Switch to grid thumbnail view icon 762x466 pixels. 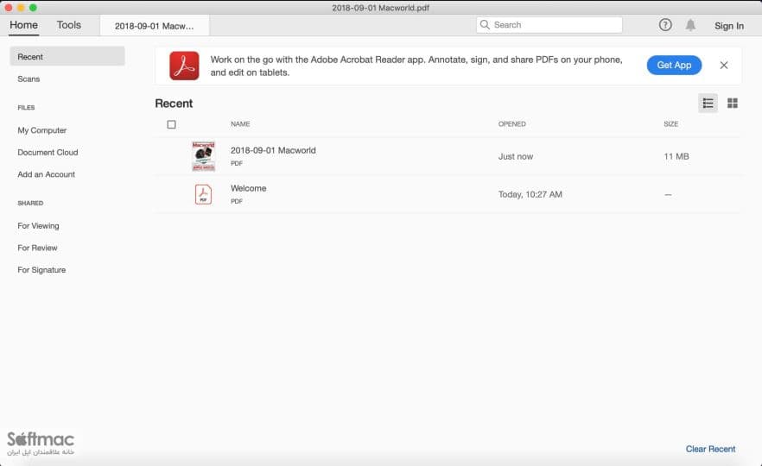tap(733, 103)
